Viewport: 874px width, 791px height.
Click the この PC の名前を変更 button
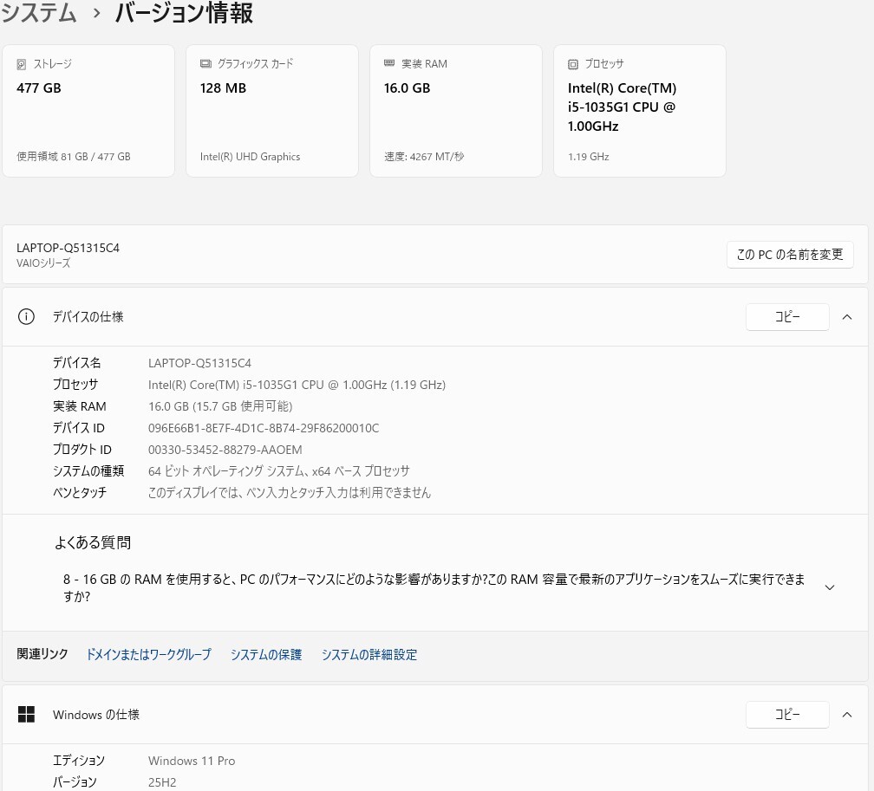[x=789, y=254]
